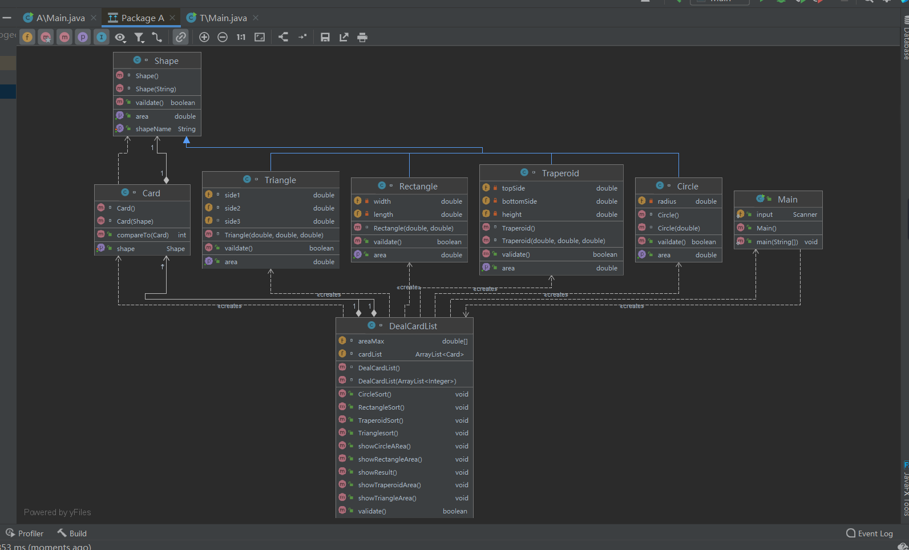Open the scope filter funnel dropdown
The image size is (909, 550).
coord(139,38)
